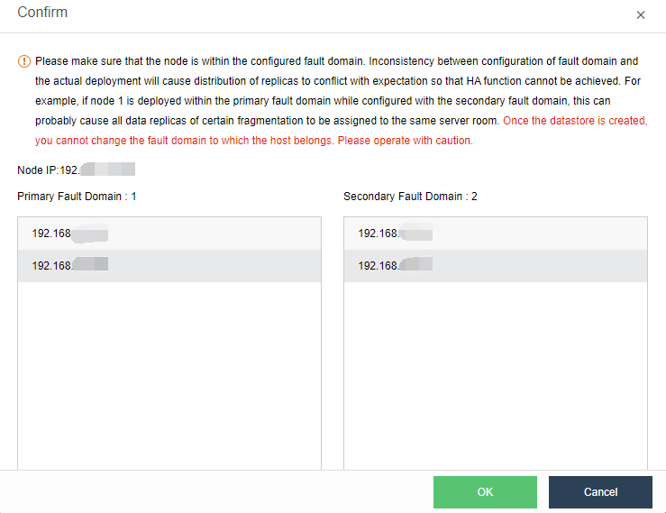Click the Secondary Fault Domain : 2 heading
Viewport: 666px width, 513px height.
pyautogui.click(x=410, y=196)
